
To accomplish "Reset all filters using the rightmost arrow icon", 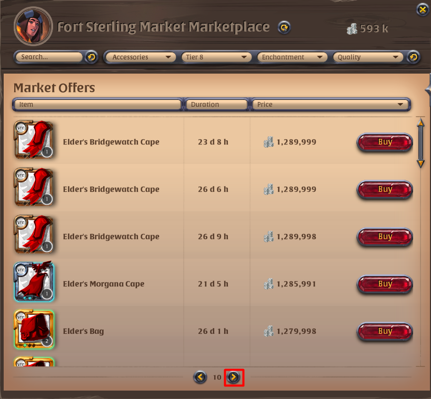I will 413,57.
